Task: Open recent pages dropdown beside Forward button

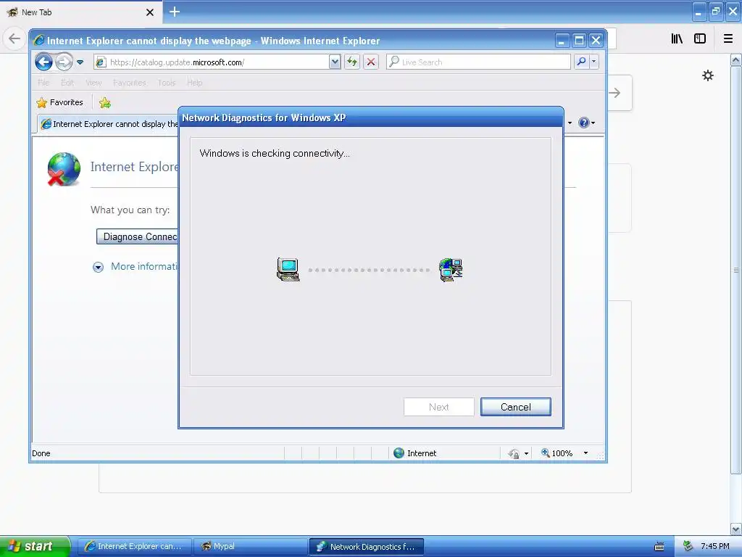Action: [80, 62]
